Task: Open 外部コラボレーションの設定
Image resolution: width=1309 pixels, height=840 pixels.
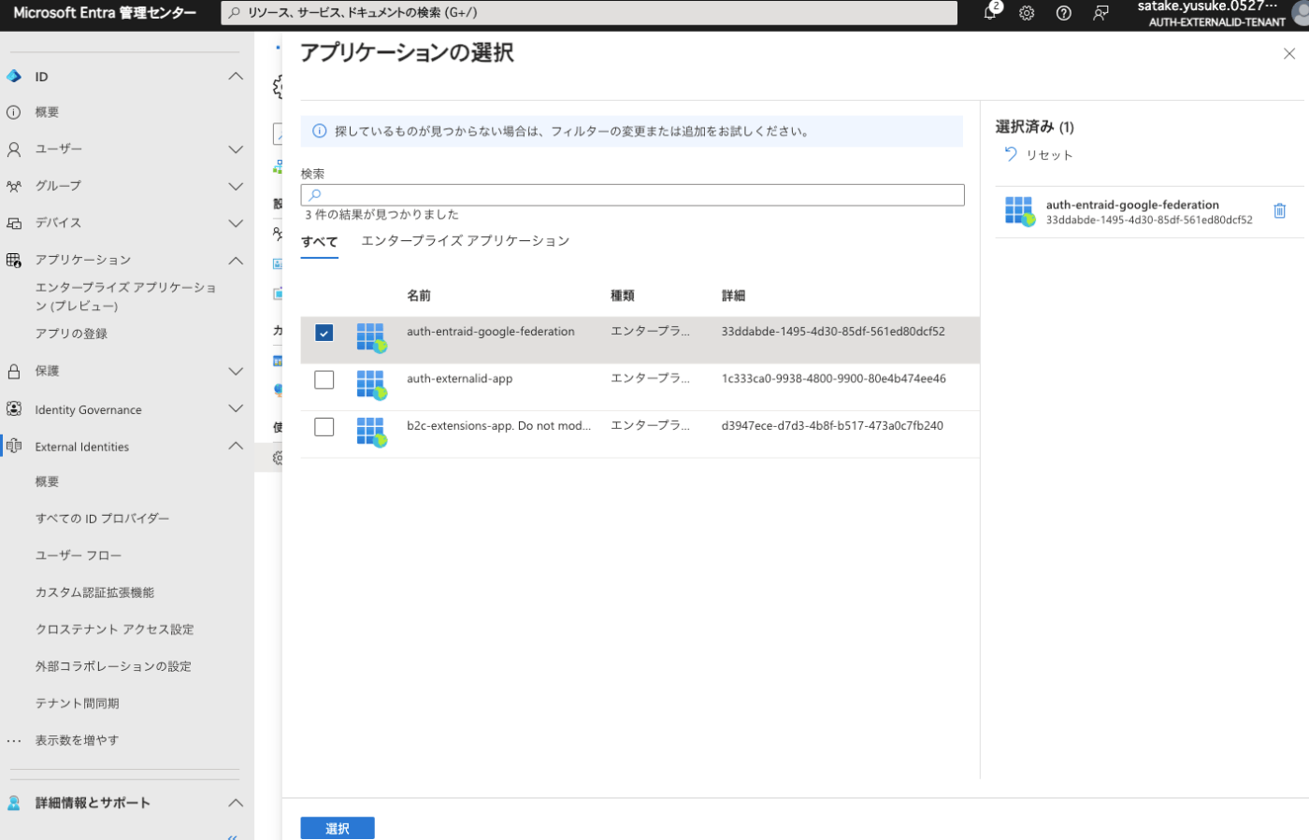Action: [x=113, y=666]
